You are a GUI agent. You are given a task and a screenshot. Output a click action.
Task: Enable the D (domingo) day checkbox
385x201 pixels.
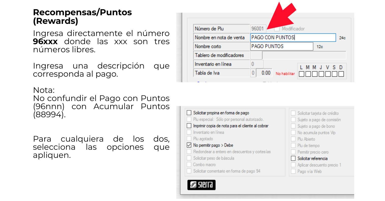click(341, 74)
